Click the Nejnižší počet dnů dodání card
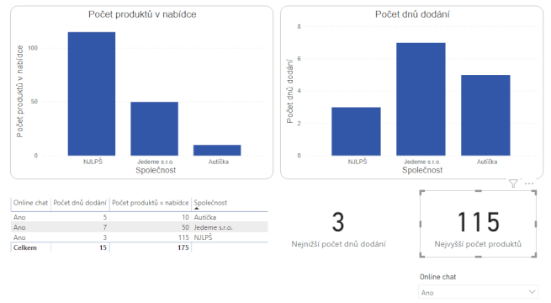 338,228
